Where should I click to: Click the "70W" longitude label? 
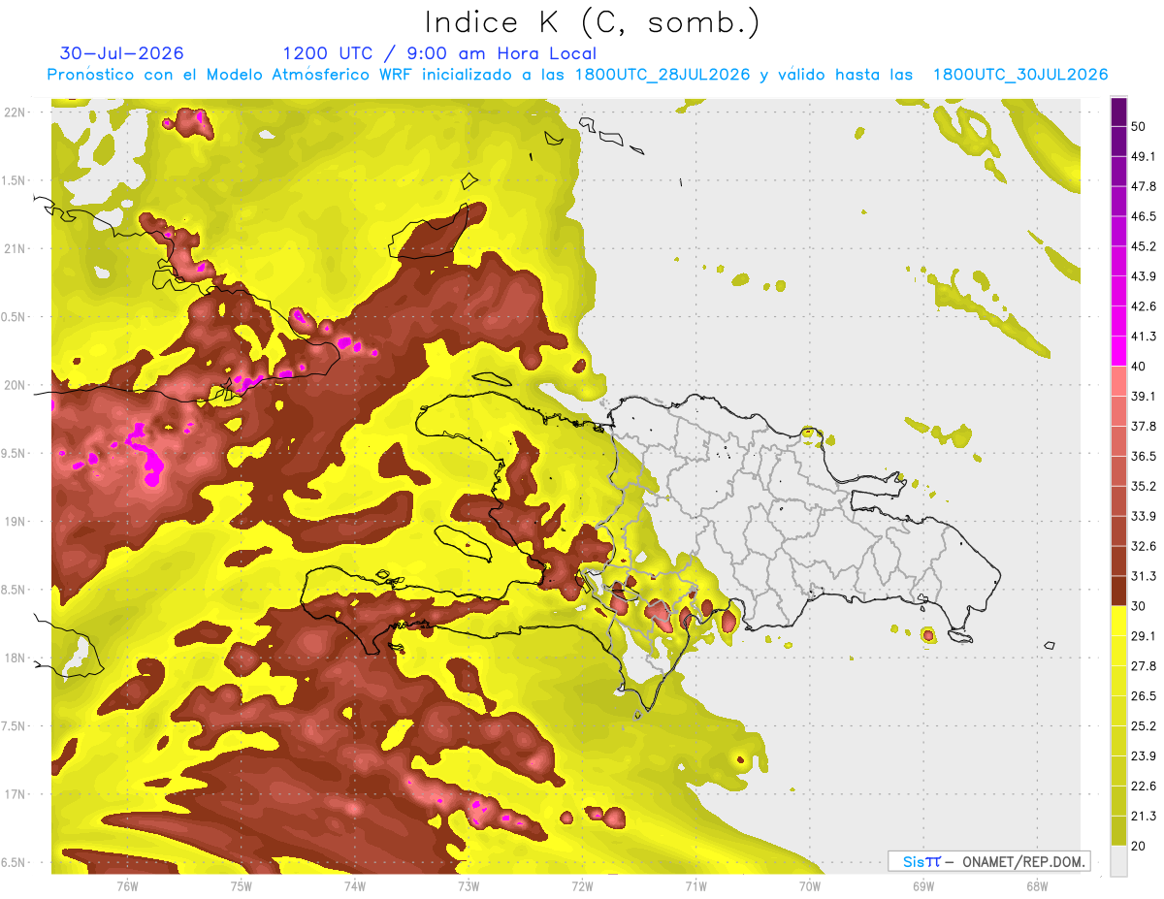coord(810,885)
